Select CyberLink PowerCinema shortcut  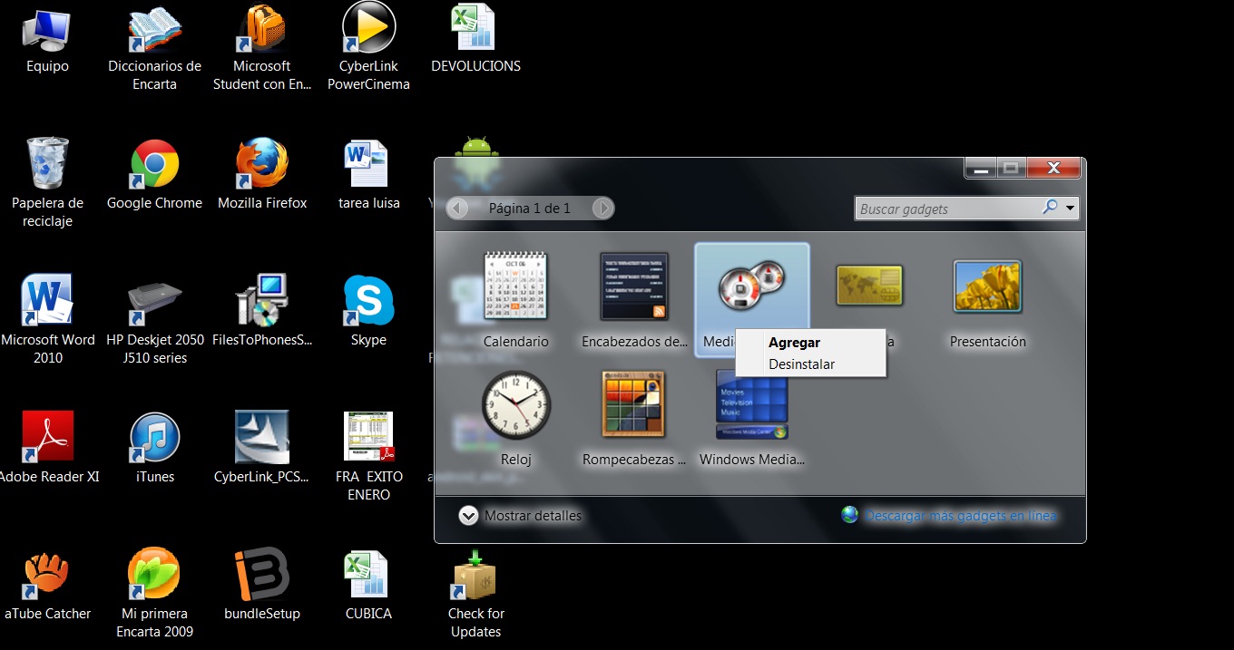click(368, 47)
